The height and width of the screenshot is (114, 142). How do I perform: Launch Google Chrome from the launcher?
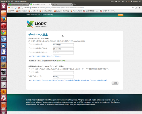[x=3, y=32]
